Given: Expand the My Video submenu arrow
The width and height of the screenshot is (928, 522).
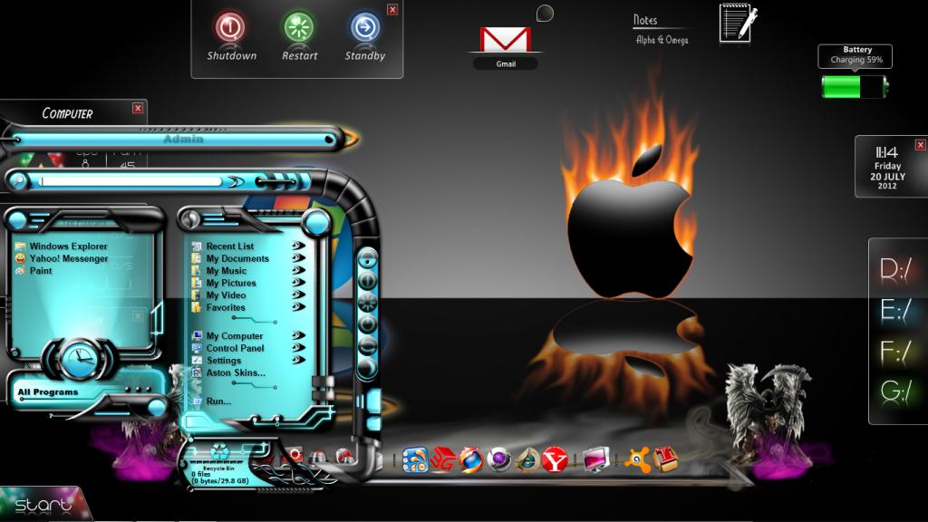Looking at the screenshot, I should (x=298, y=295).
